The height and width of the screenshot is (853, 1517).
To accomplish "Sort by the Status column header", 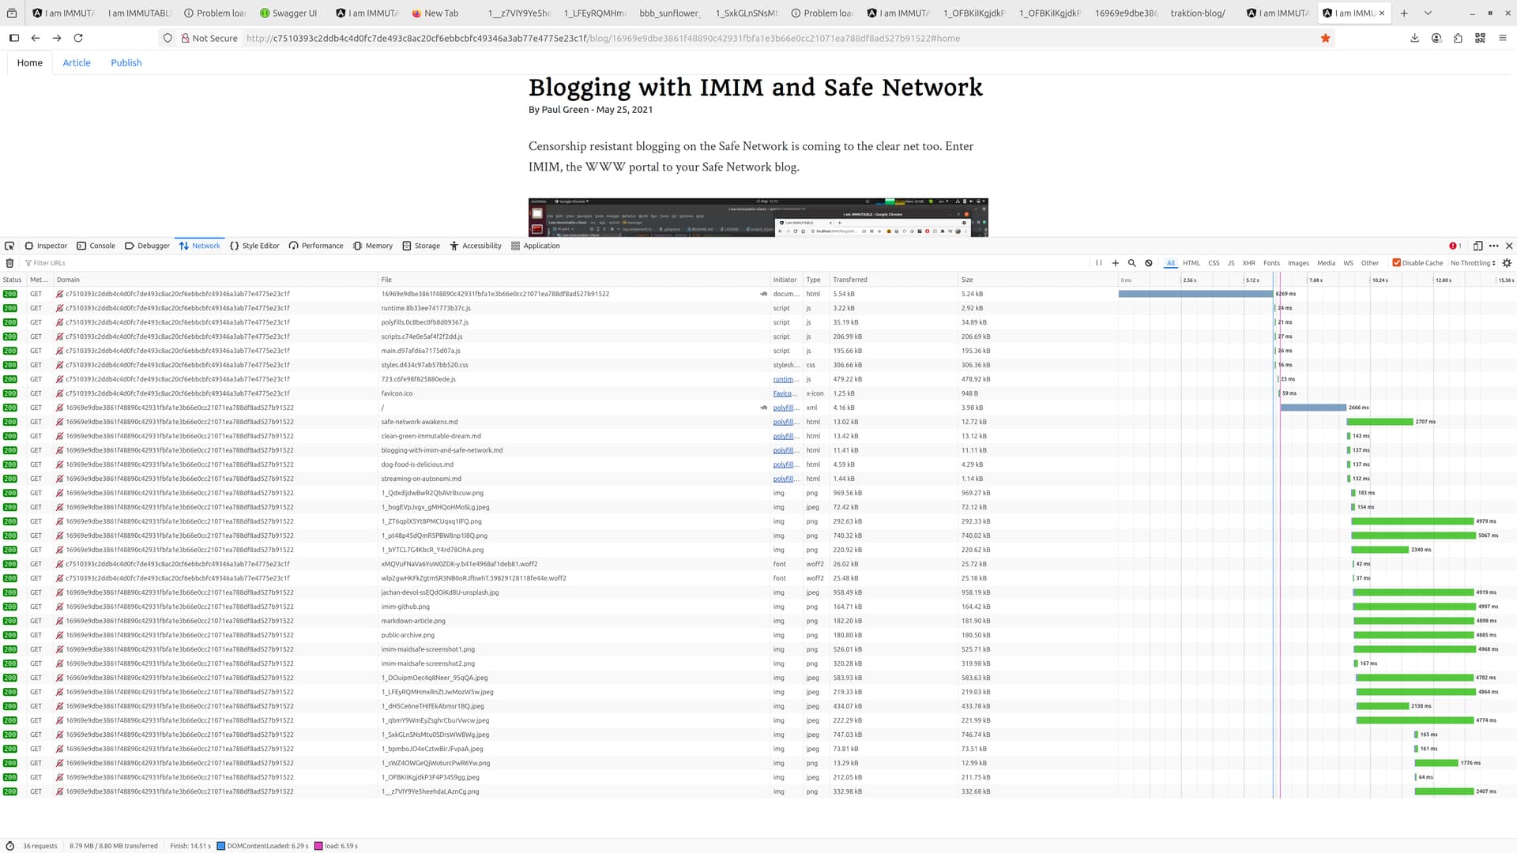I will coord(13,280).
